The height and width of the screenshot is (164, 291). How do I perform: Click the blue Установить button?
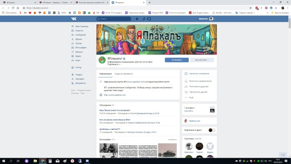coord(177,60)
